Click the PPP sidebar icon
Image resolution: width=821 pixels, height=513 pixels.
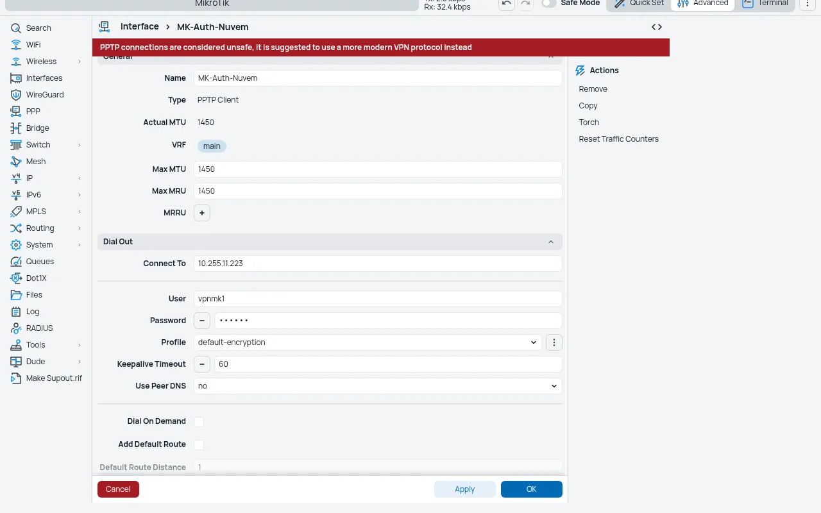point(16,112)
